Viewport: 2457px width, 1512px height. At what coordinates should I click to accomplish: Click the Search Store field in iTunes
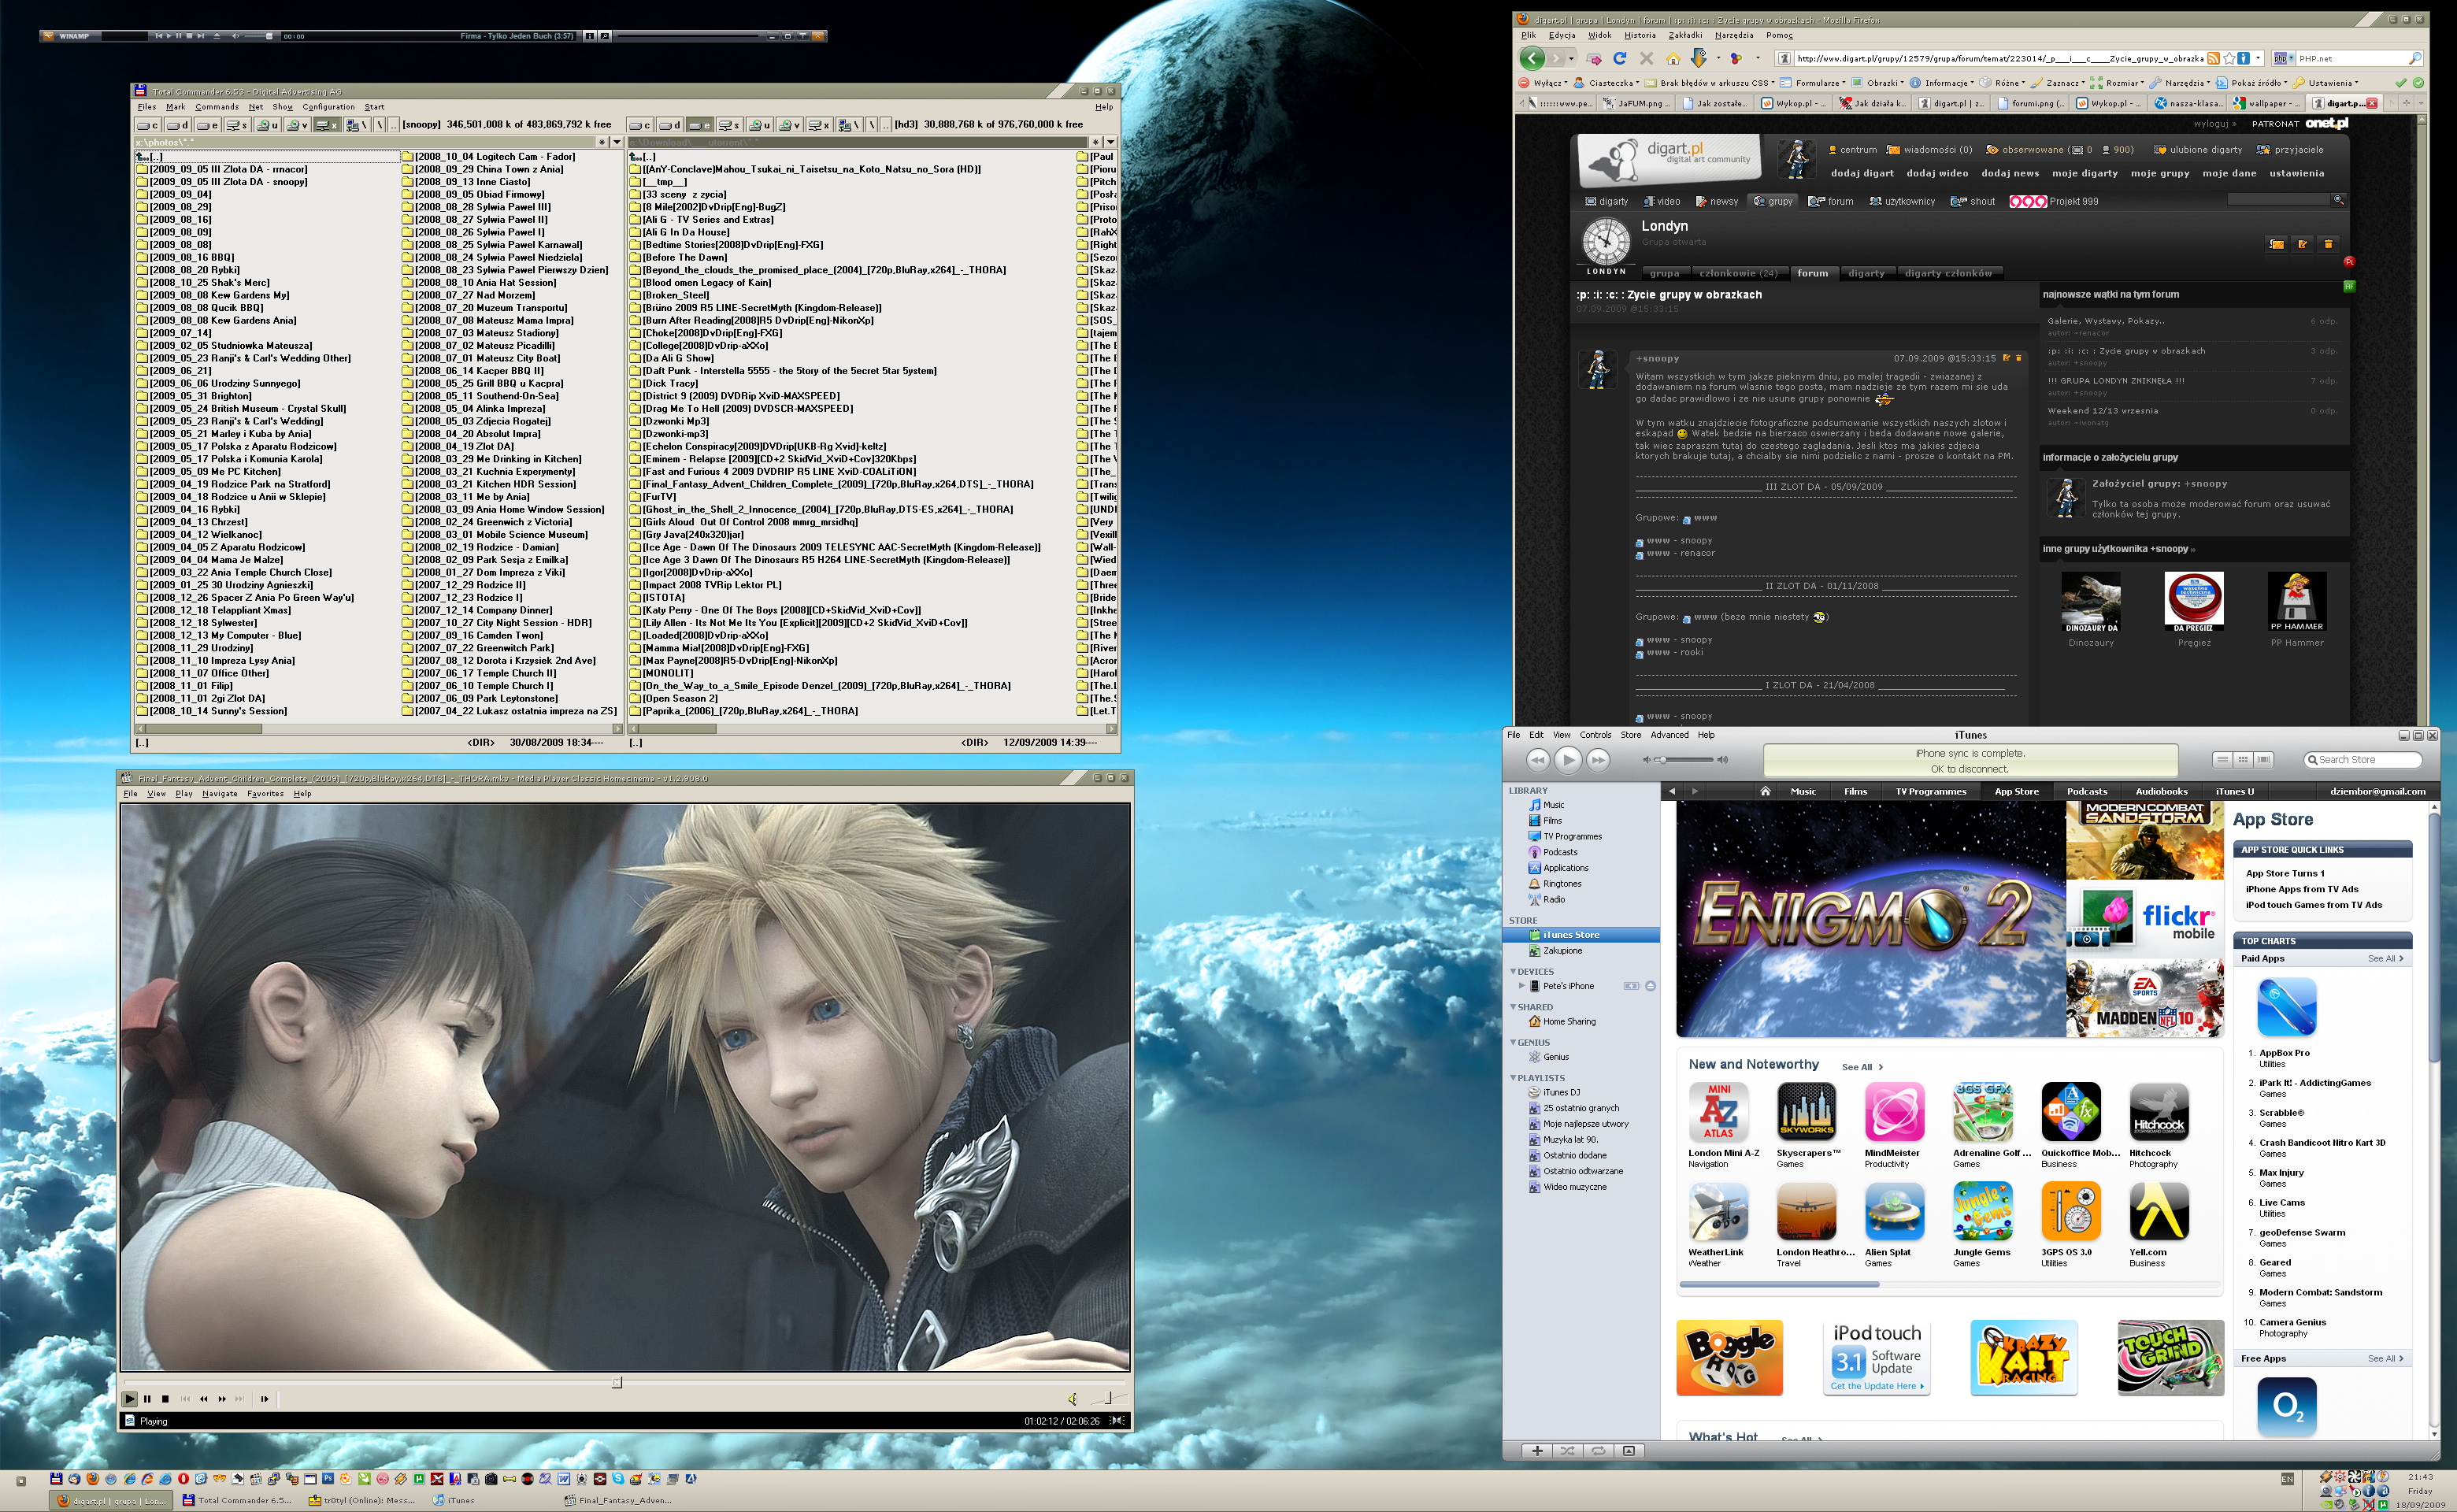(2362, 760)
